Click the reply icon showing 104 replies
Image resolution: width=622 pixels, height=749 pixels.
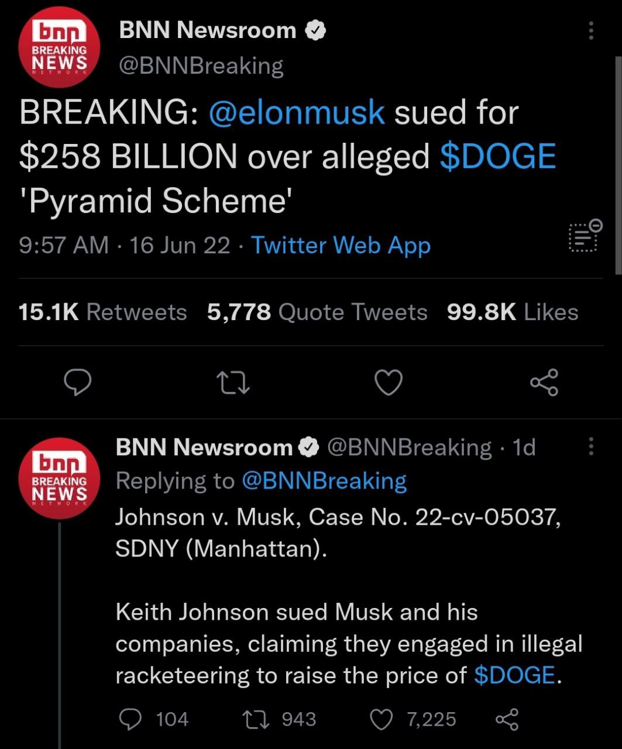click(x=130, y=719)
